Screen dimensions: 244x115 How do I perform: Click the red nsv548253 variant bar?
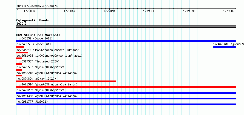click(20, 47)
